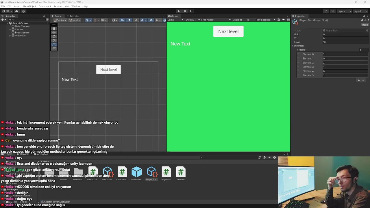Open the Free Aspect dropdown

pos(216,20)
